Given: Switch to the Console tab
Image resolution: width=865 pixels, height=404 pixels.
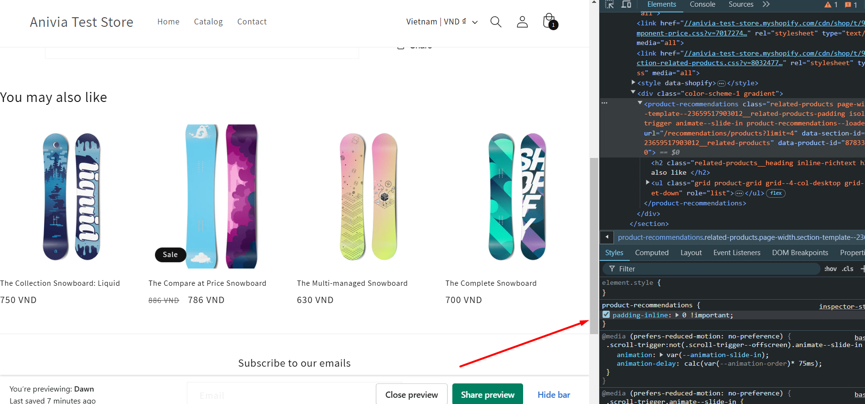Looking at the screenshot, I should [702, 4].
